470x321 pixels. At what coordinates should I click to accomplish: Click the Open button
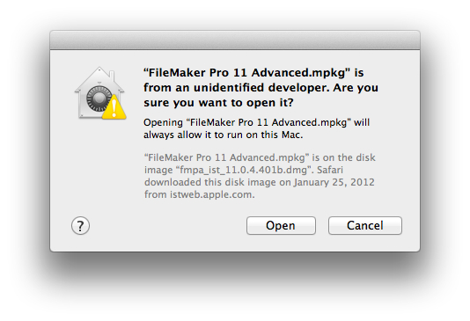click(281, 225)
